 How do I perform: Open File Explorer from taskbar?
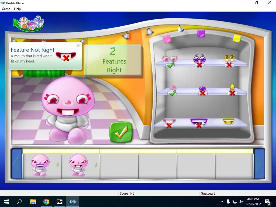[x=33, y=202]
